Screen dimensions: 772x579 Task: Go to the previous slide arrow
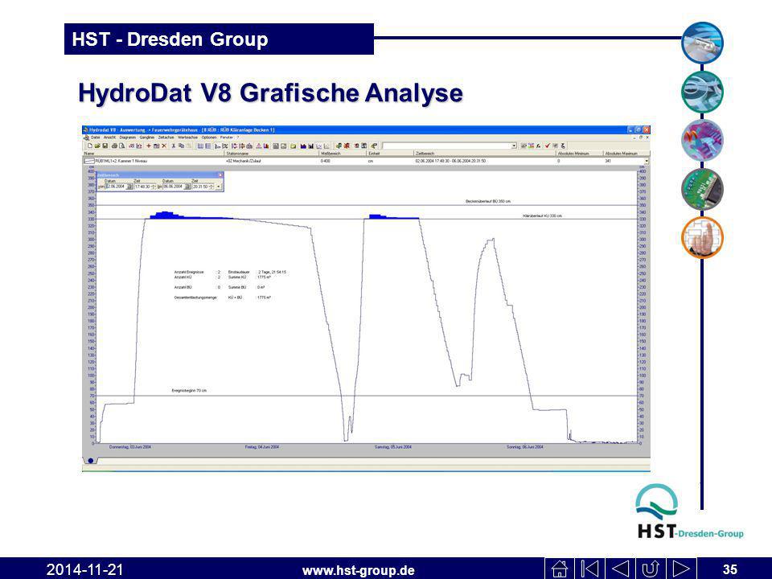tap(620, 569)
